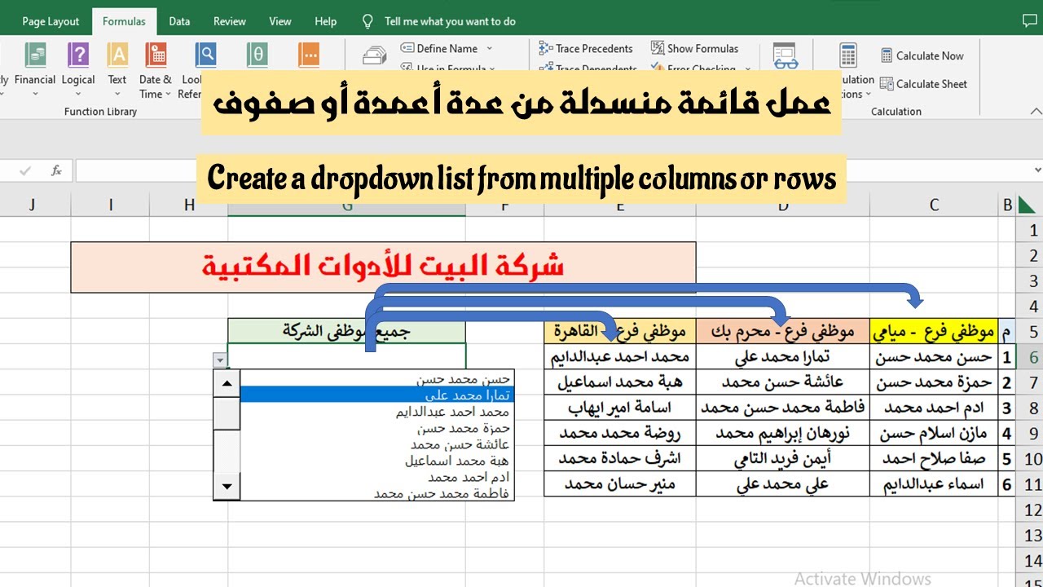The width and height of the screenshot is (1043, 587).
Task: Switch to the Page Layout tab
Action: pyautogui.click(x=51, y=21)
